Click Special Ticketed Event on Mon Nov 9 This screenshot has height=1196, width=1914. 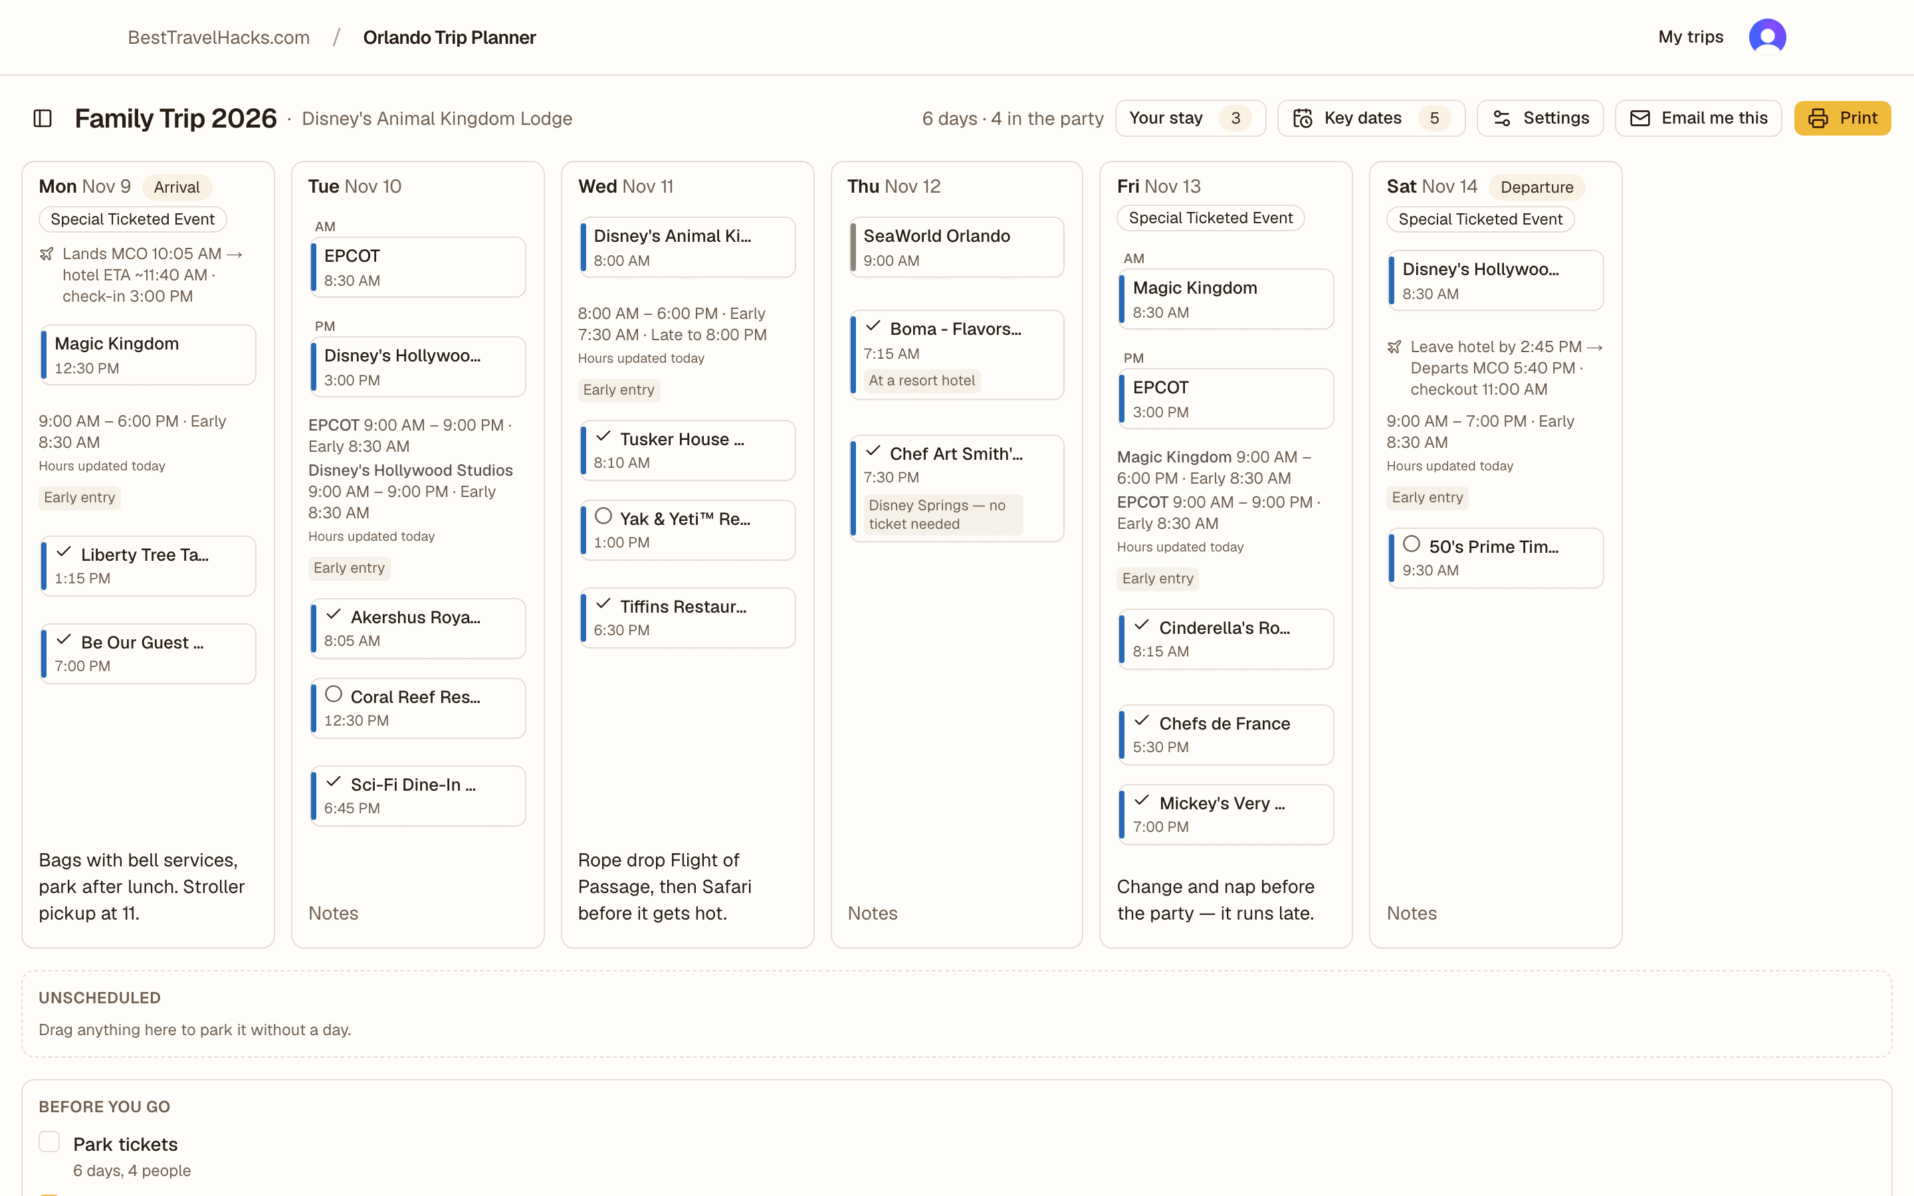point(133,220)
